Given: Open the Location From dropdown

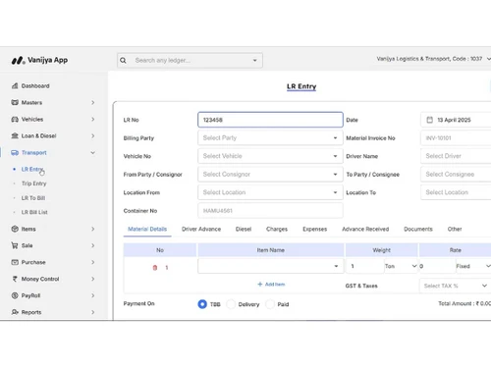Looking at the screenshot, I should click(270, 192).
